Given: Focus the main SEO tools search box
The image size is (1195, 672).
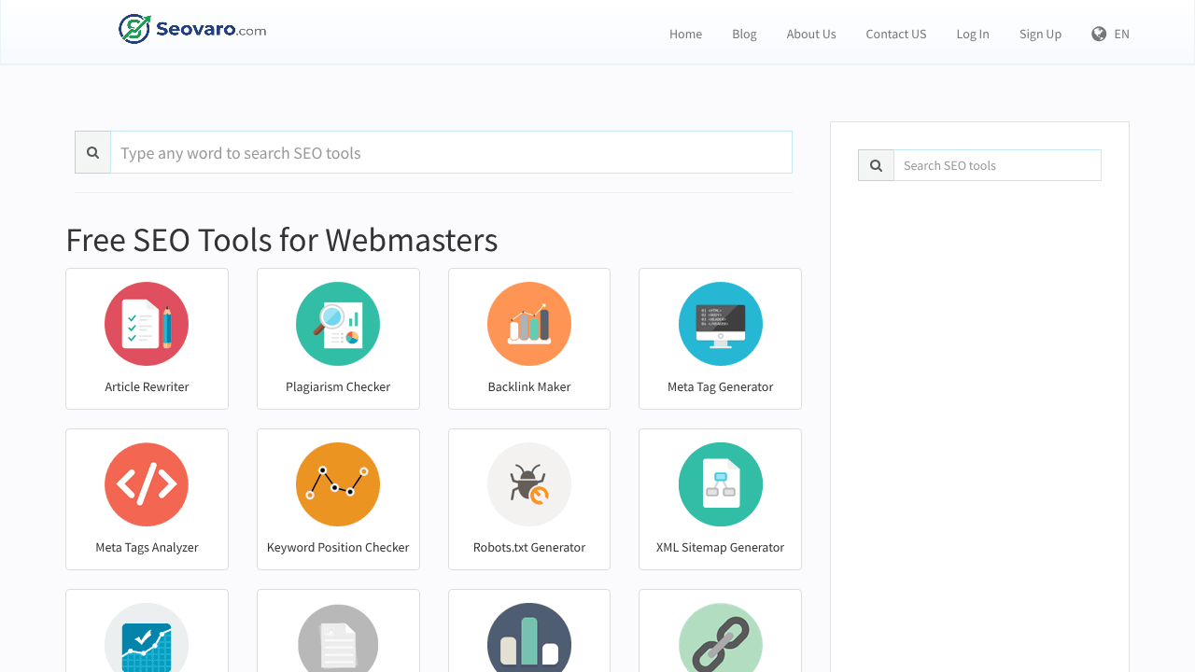Looking at the screenshot, I should click(451, 152).
